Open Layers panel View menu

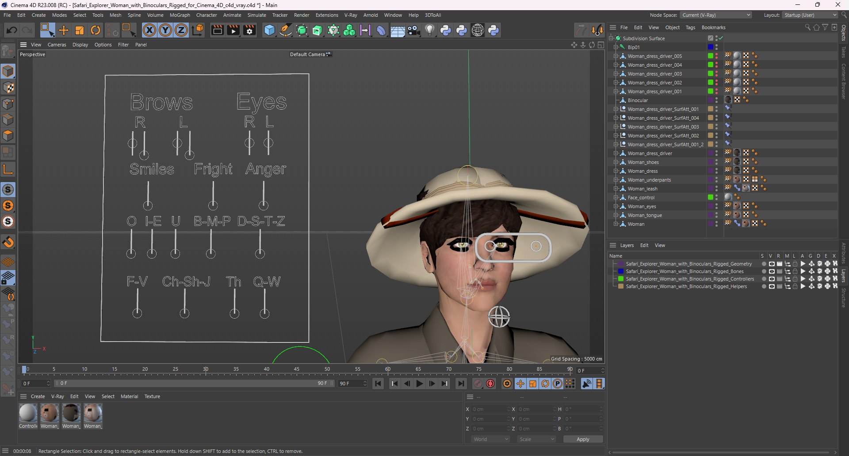pyautogui.click(x=660, y=245)
